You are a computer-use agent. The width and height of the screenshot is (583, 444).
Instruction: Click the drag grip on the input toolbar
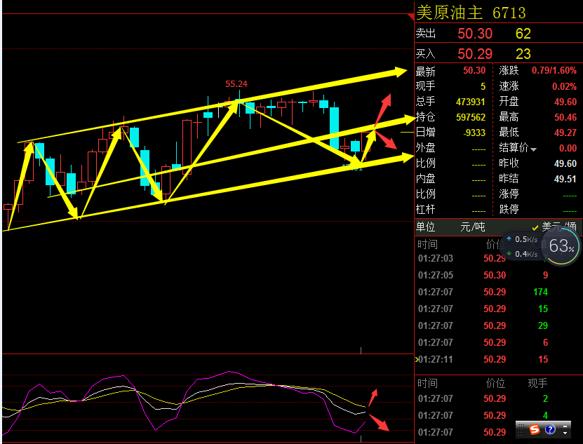click(521, 429)
